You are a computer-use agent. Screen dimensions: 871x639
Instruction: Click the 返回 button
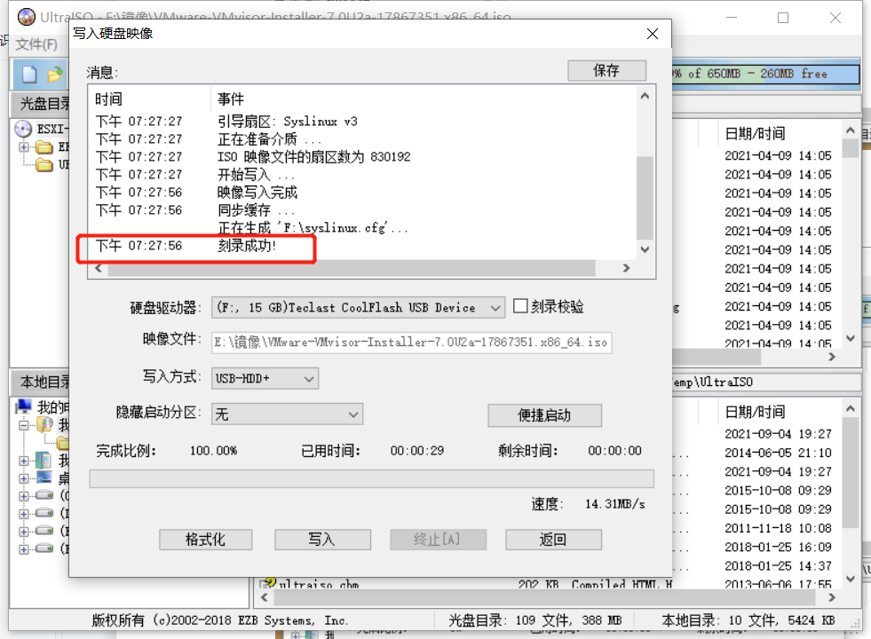[x=553, y=539]
